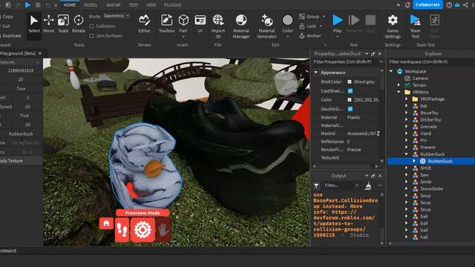The image size is (475, 267).
Task: Collapse the RubberDuck model node
Action: pyautogui.click(x=406, y=154)
